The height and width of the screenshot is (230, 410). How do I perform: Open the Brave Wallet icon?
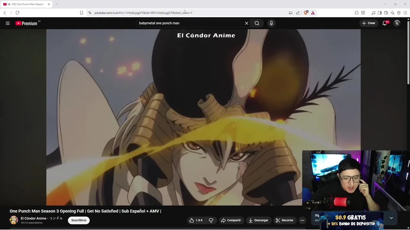386,13
